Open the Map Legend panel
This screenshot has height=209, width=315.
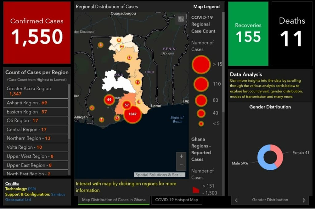coord(206,7)
